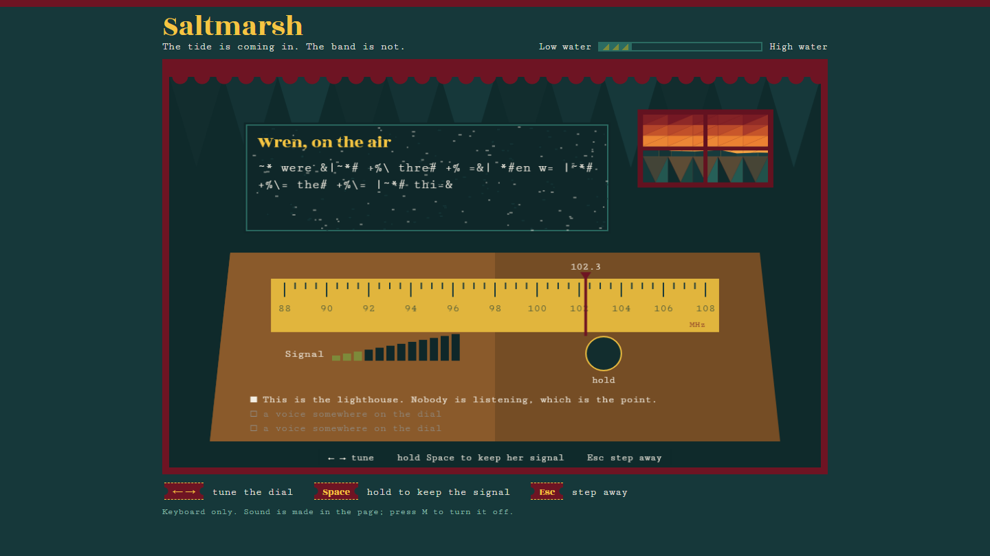Click 104 on the tuning scale

tap(621, 309)
